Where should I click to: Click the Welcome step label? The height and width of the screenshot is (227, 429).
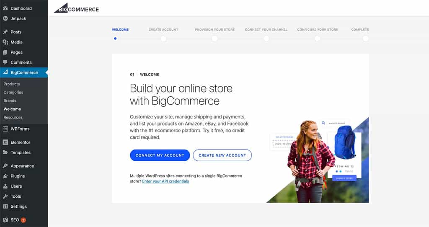[x=120, y=30]
